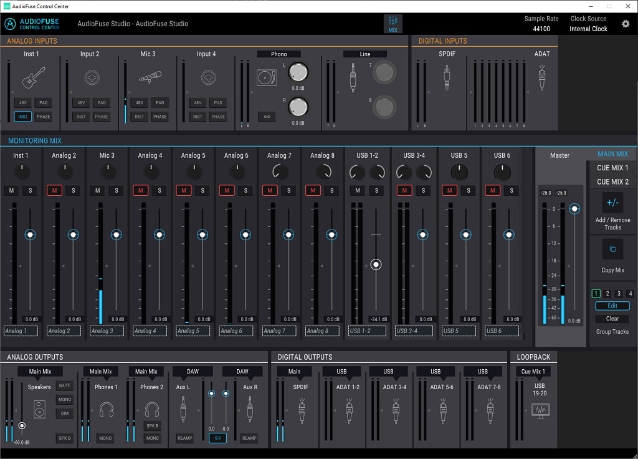Open ADAT 1-2 source USB dropdown
The height and width of the screenshot is (459, 638).
[x=341, y=372]
